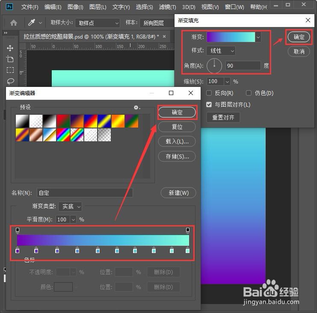The image size is (317, 313).
Task: Click 取消 in the 渐变填充 dialog
Action: pos(299,51)
